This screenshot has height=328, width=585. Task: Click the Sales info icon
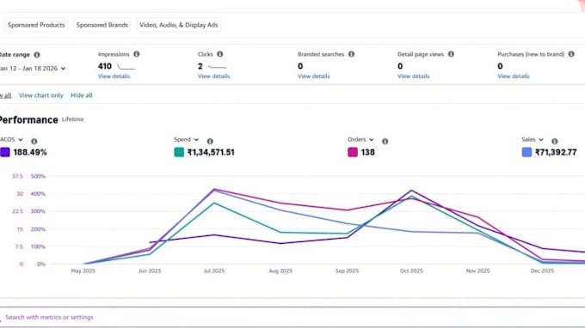tap(555, 142)
